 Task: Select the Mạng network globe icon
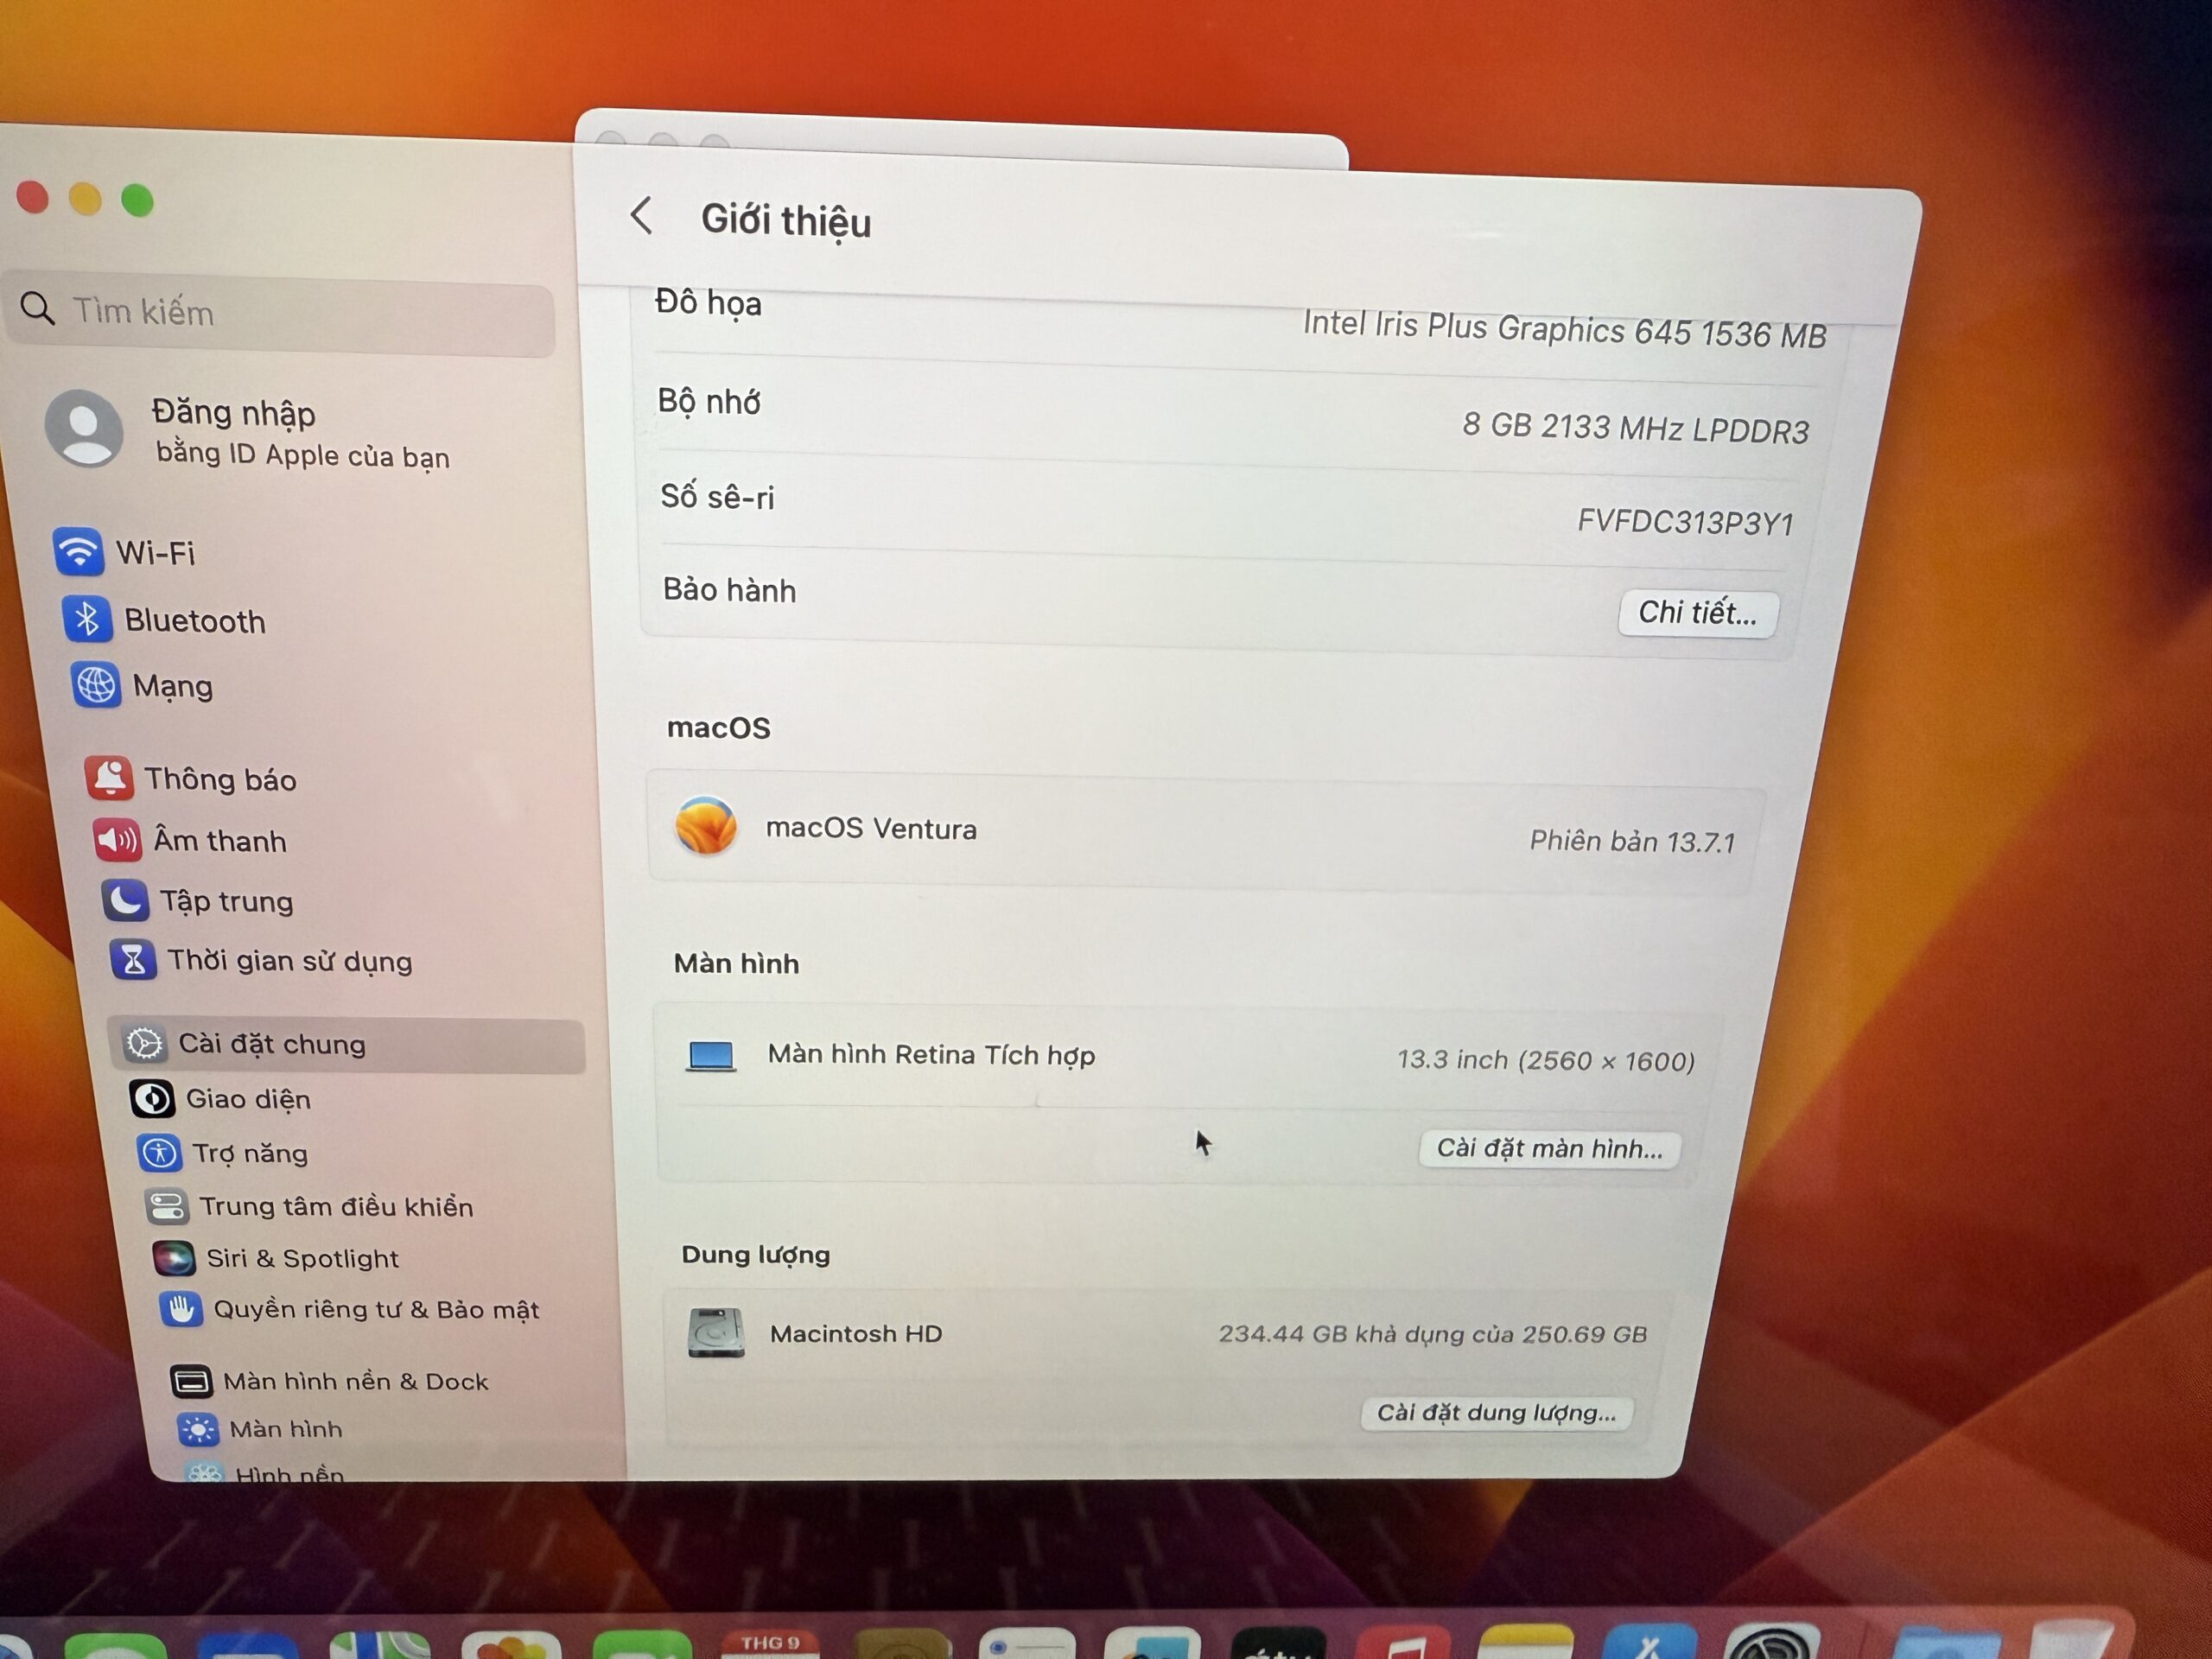click(x=96, y=685)
